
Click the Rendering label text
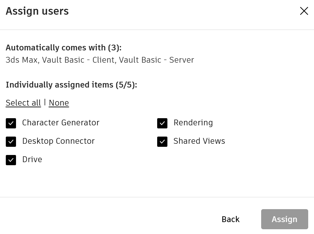(193, 123)
